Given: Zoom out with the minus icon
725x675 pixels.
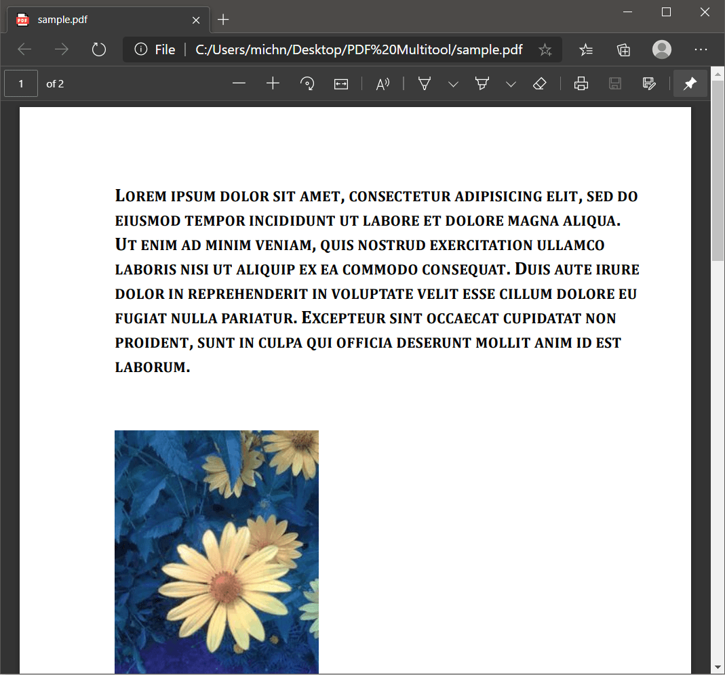Looking at the screenshot, I should 239,83.
